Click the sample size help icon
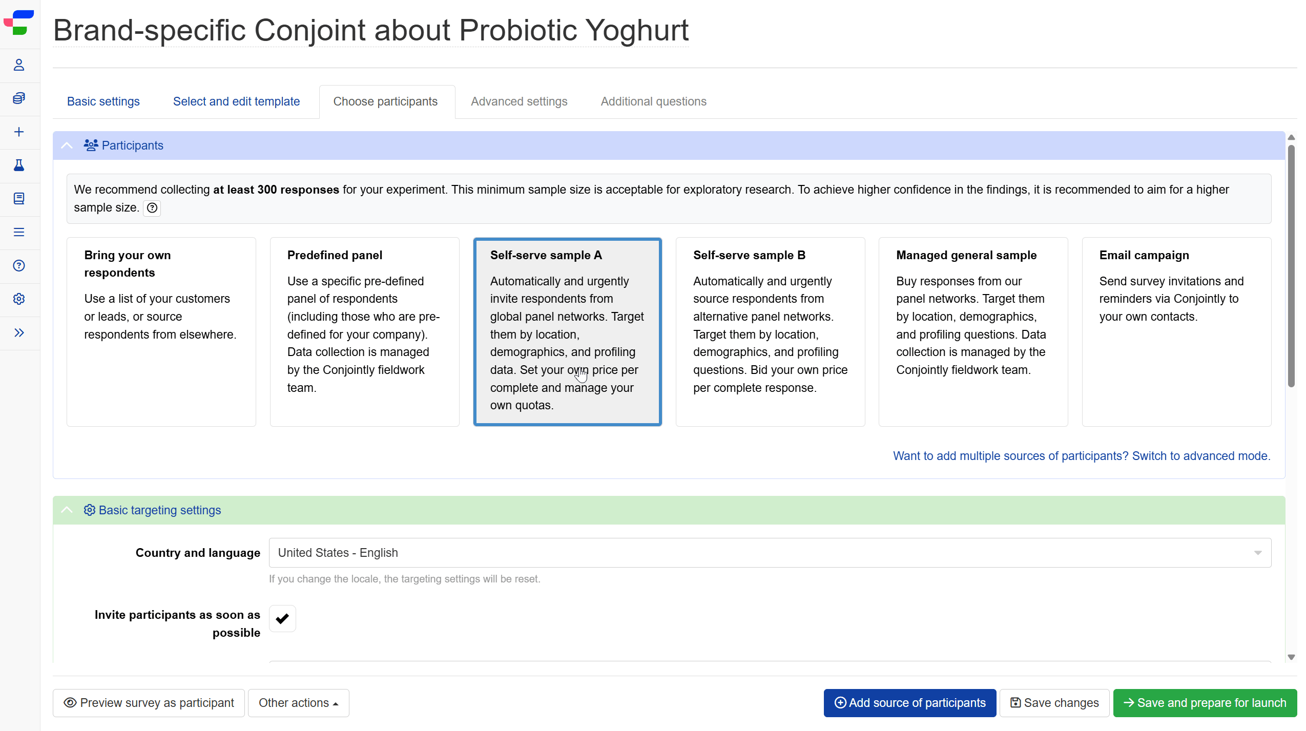The image size is (1306, 731). pyautogui.click(x=152, y=208)
